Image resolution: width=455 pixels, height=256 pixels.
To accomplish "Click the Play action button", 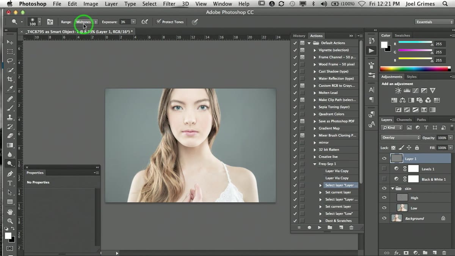I will coord(320,228).
